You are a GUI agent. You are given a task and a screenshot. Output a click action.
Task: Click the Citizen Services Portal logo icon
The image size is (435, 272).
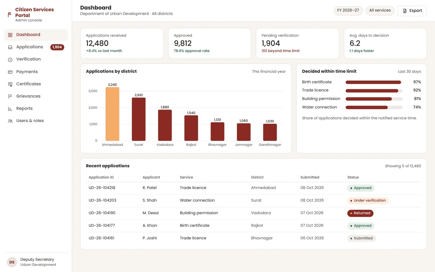tap(10, 15)
